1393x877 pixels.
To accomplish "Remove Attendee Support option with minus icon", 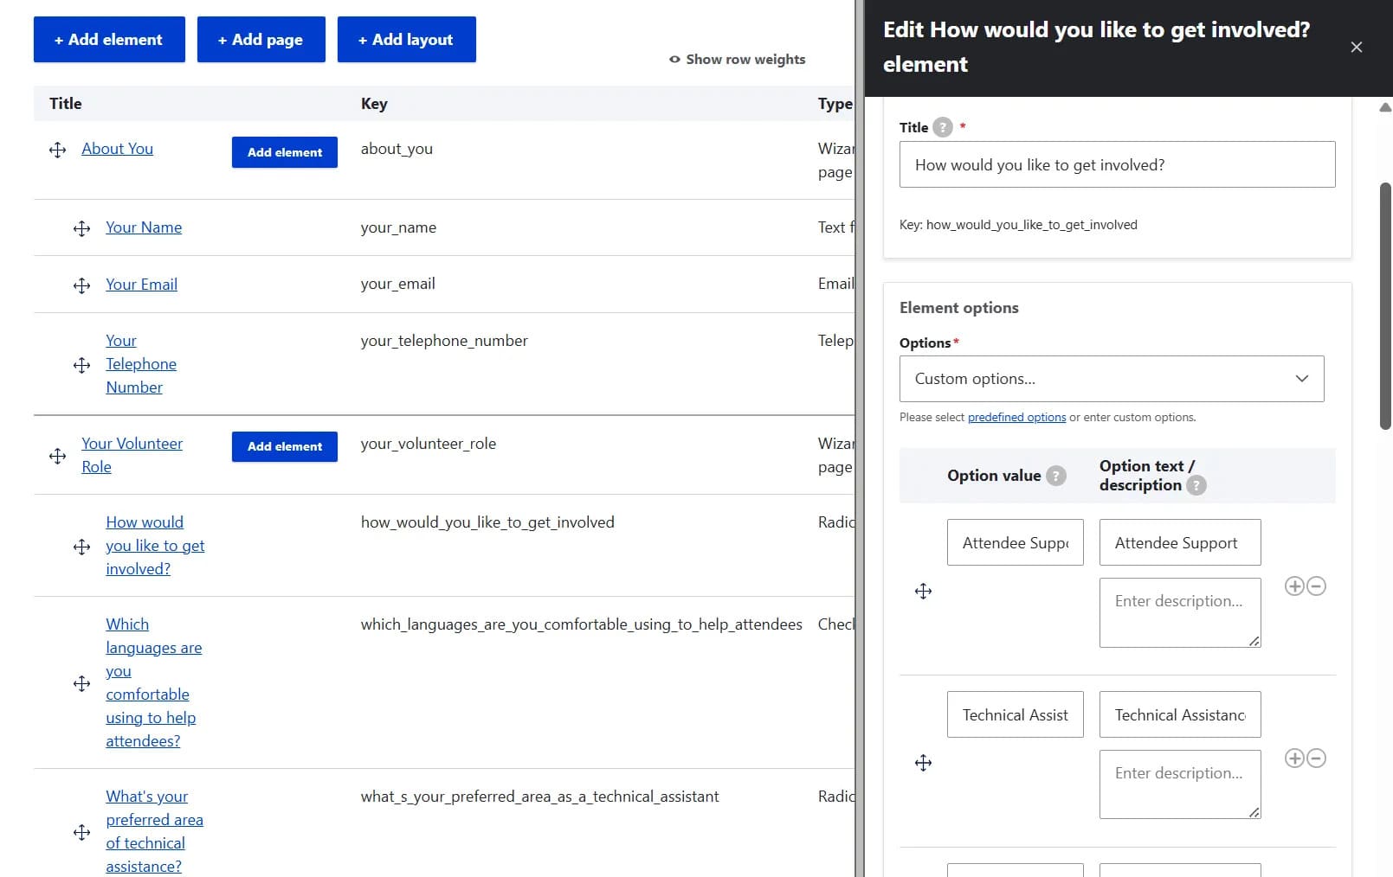I will click(1317, 586).
